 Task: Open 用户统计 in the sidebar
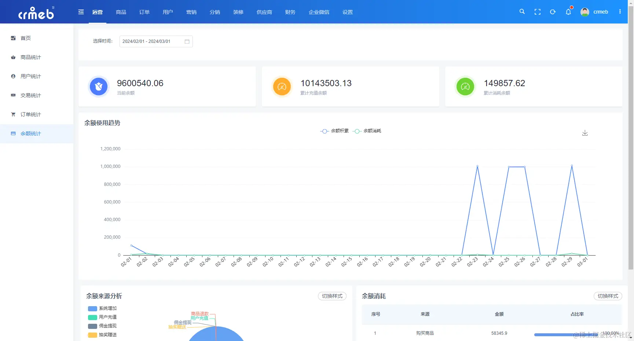tap(37, 76)
